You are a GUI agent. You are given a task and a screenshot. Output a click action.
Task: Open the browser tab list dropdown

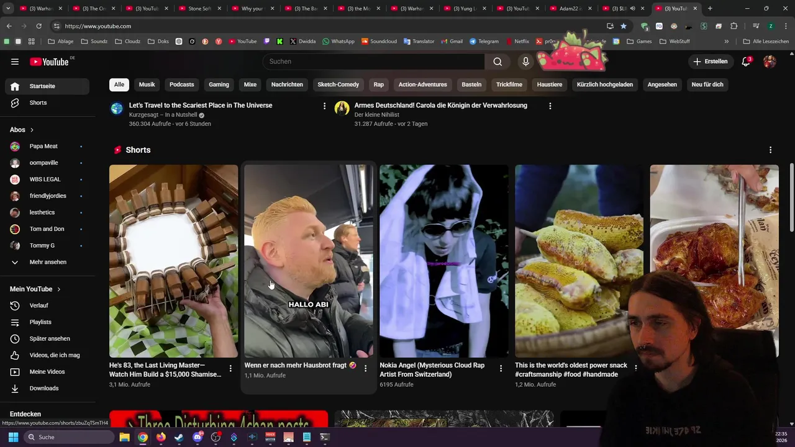[x=9, y=9]
